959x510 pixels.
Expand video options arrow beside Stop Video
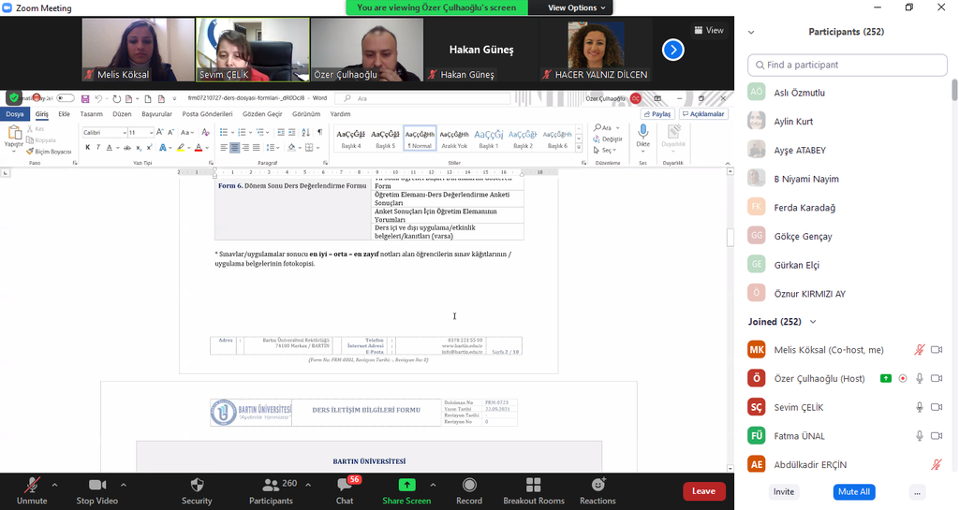pyautogui.click(x=123, y=485)
